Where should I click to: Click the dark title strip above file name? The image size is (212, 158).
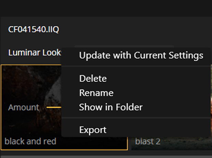(106, 9)
